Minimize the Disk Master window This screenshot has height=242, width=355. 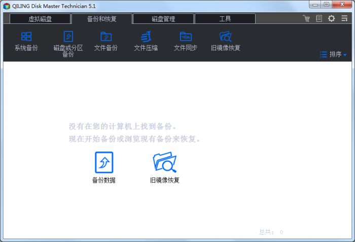tap(315, 5)
